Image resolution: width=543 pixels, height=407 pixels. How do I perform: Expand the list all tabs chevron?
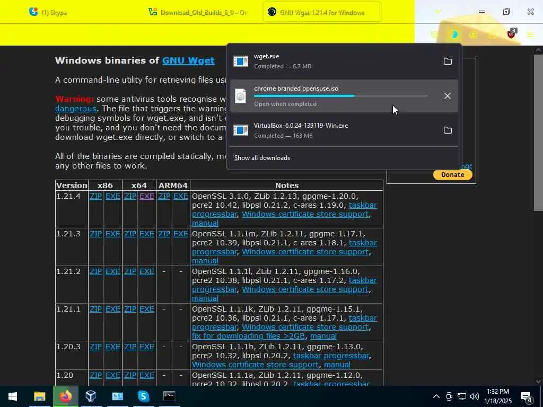437,12
